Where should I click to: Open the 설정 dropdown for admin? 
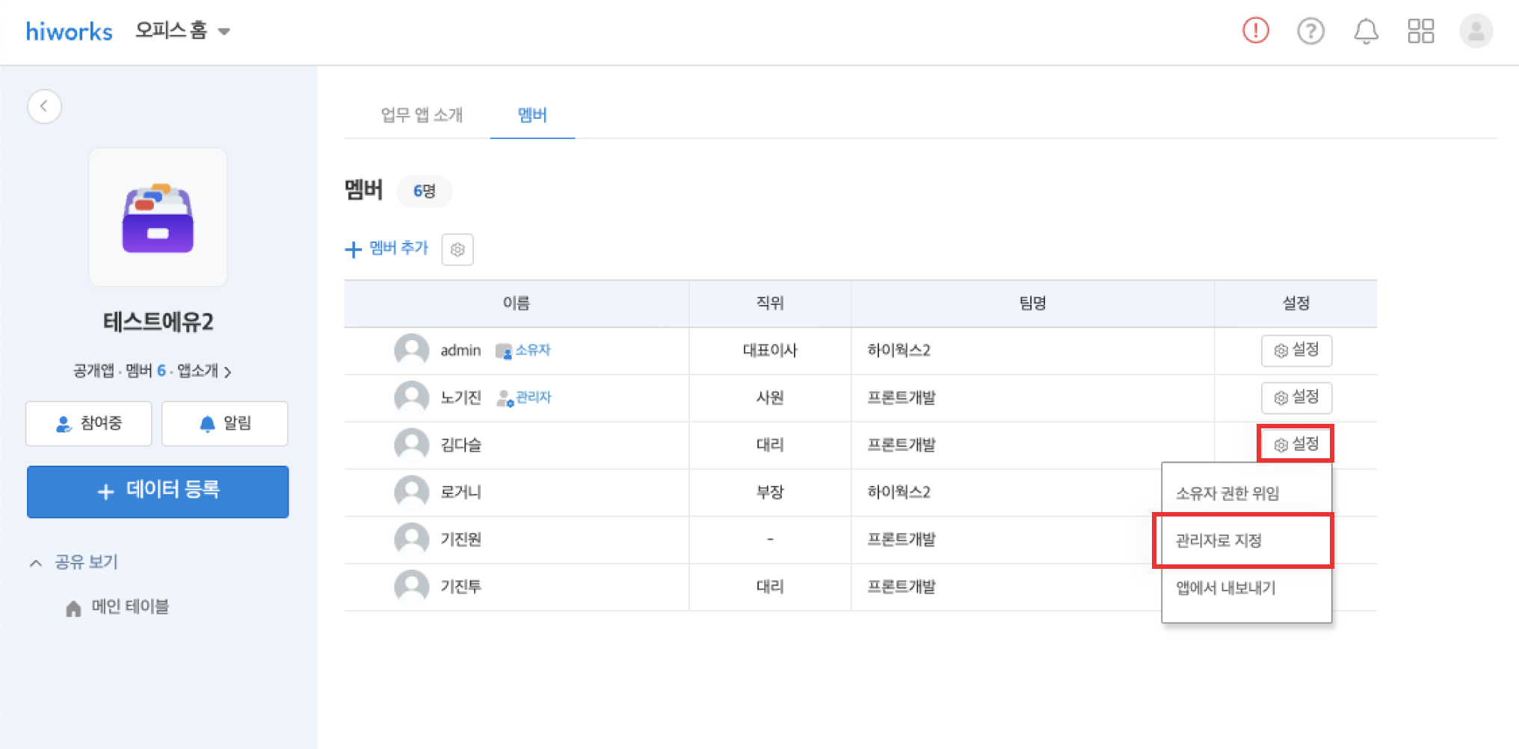pos(1296,351)
